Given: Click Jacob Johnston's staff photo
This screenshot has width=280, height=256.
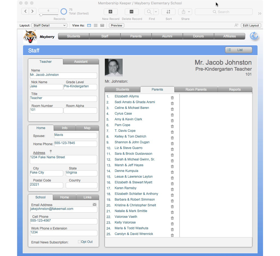Looking at the screenshot, I should point(114,67).
